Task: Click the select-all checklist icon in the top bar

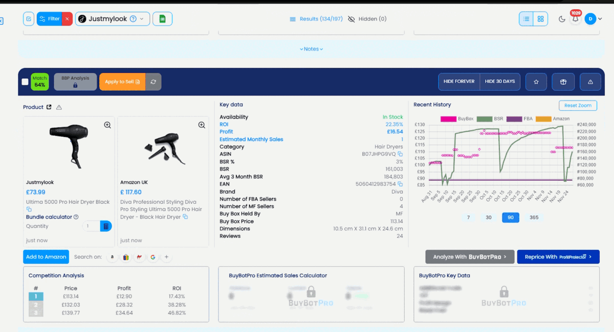Action: pyautogui.click(x=29, y=19)
